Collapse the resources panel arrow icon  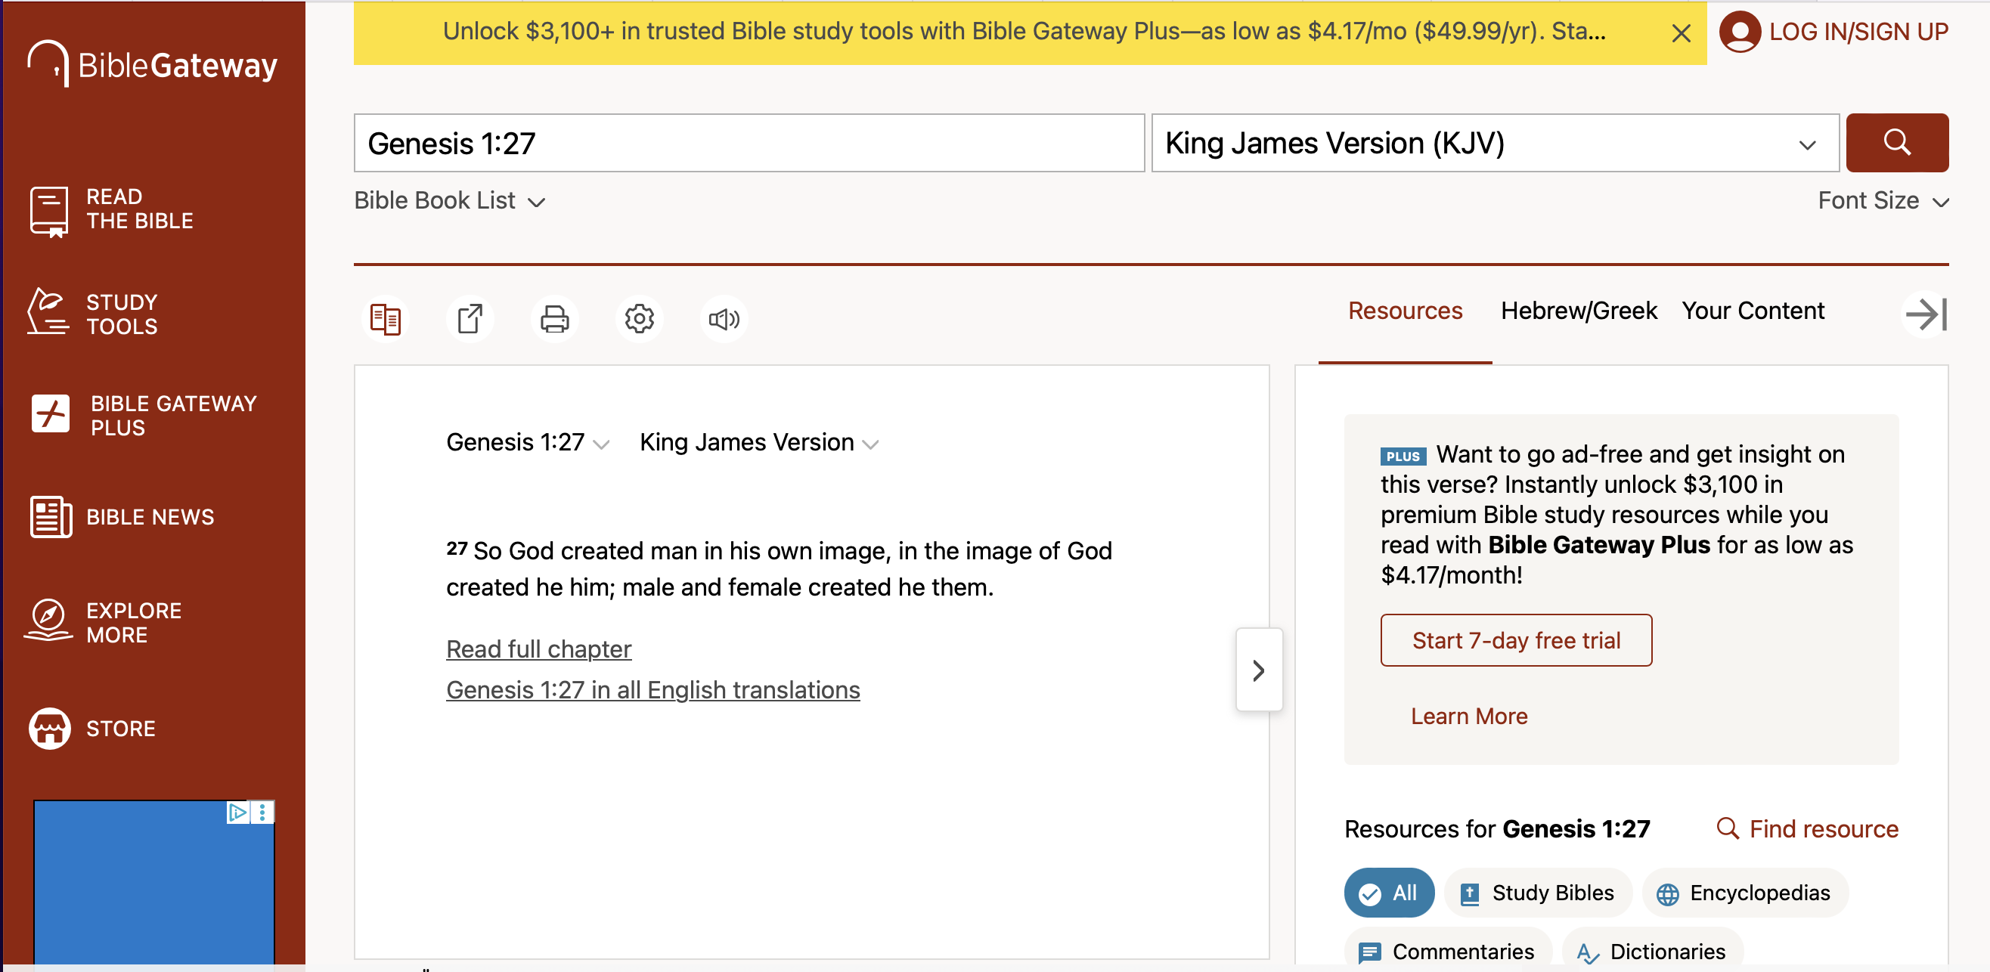[x=1925, y=314]
